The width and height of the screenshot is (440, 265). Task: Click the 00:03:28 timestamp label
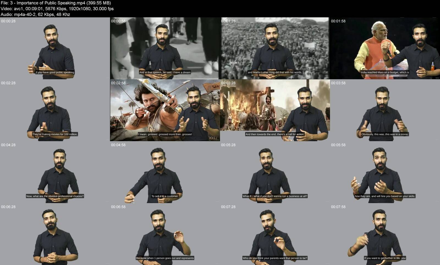(x=228, y=83)
